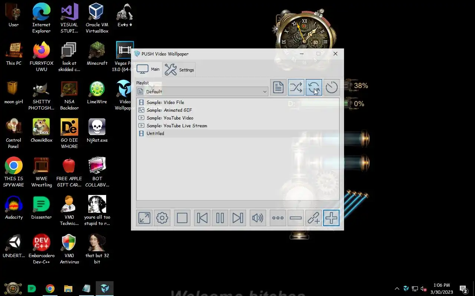
Task: Skip to next video
Action: pyautogui.click(x=238, y=218)
